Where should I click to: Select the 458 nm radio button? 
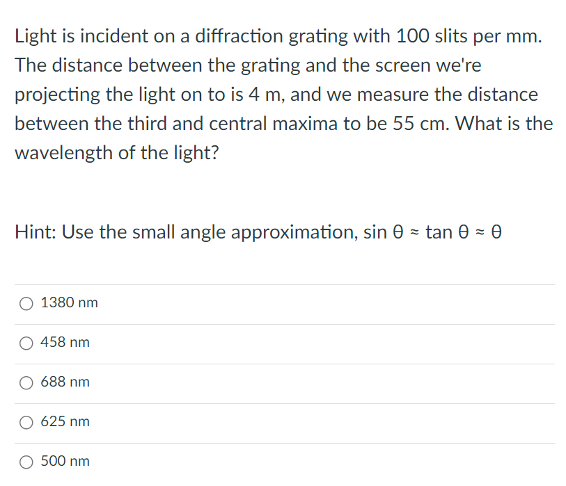pyautogui.click(x=26, y=343)
